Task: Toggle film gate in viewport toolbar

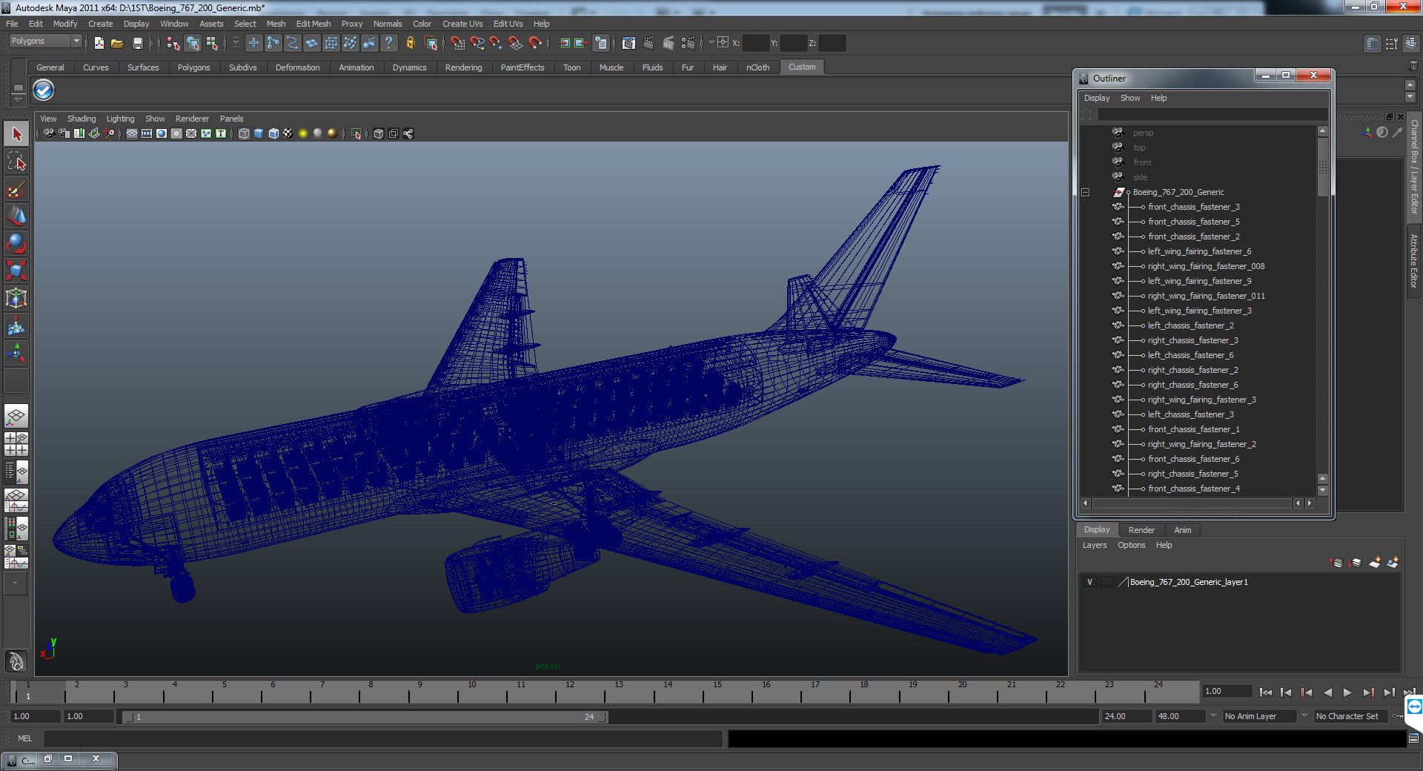Action: coord(147,133)
